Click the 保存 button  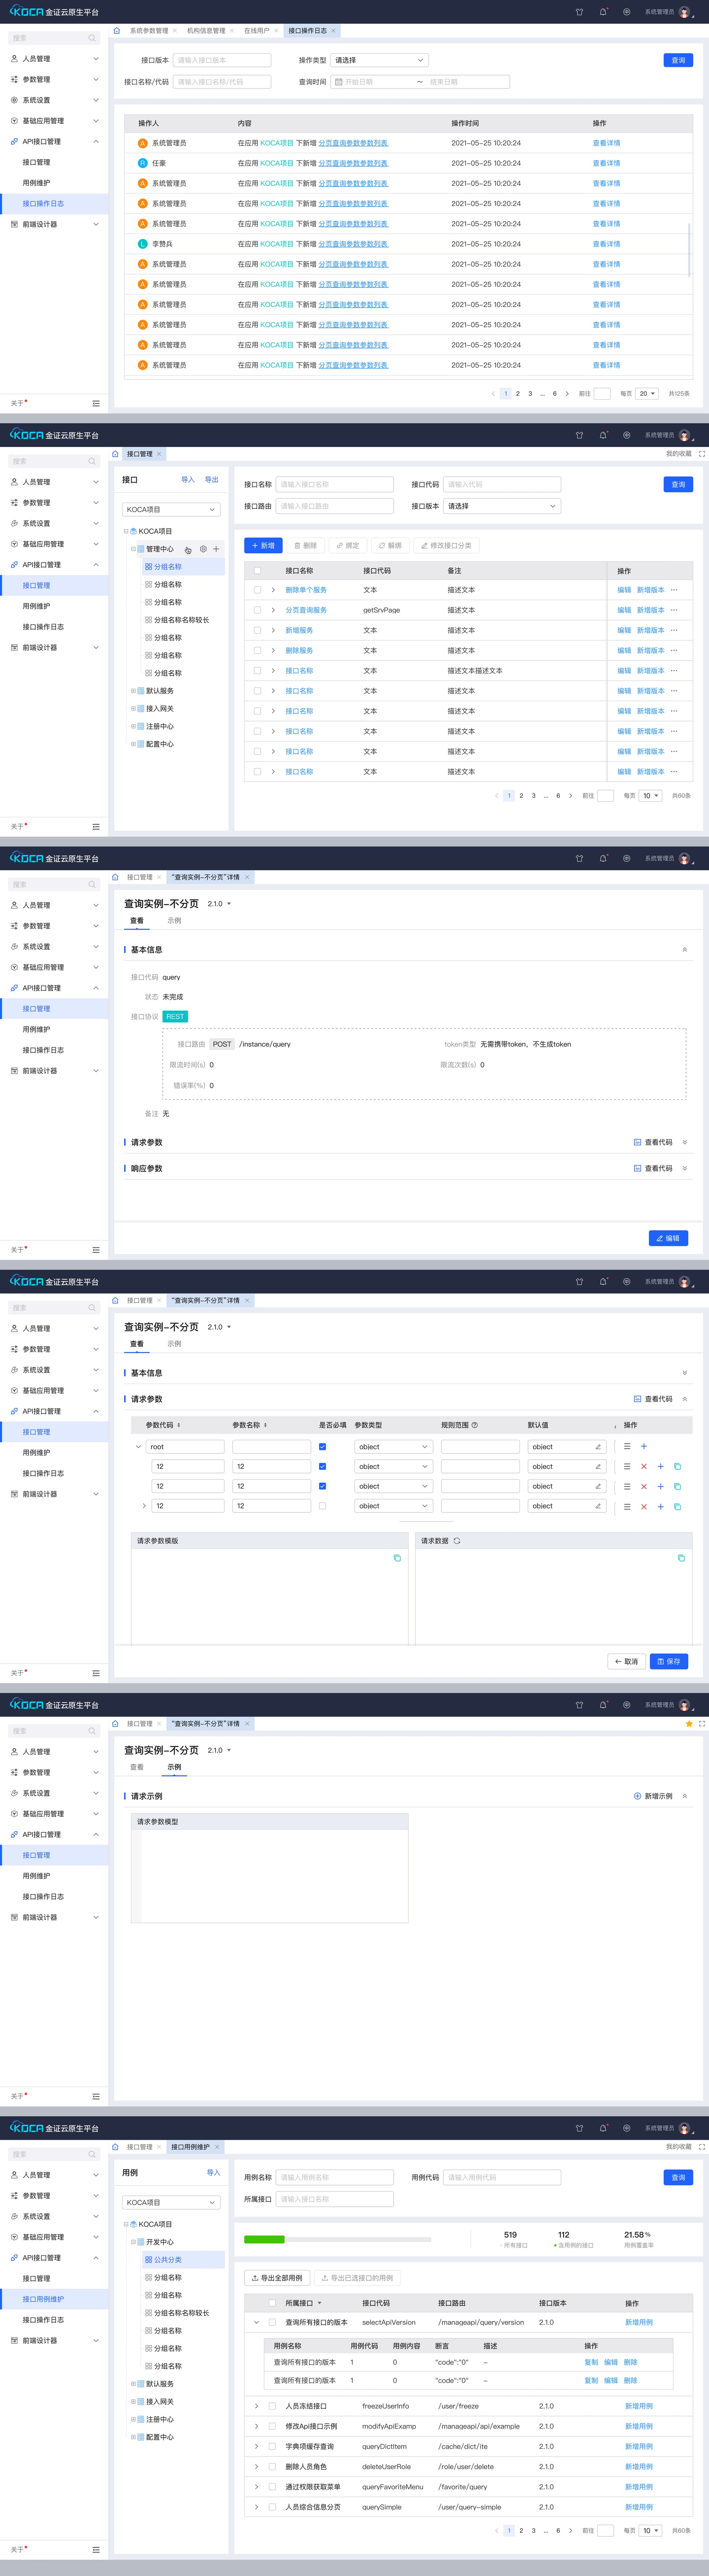[x=669, y=1661]
